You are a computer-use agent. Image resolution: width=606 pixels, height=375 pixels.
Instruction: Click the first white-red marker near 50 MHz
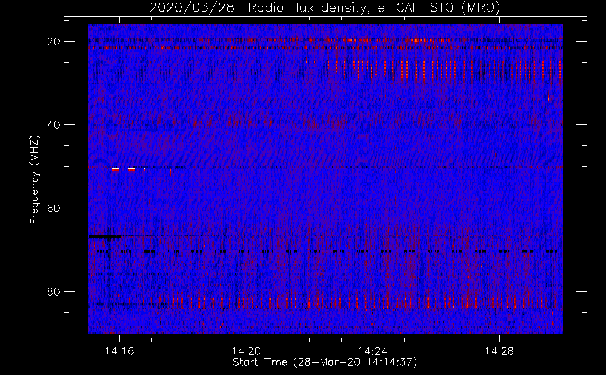click(116, 170)
